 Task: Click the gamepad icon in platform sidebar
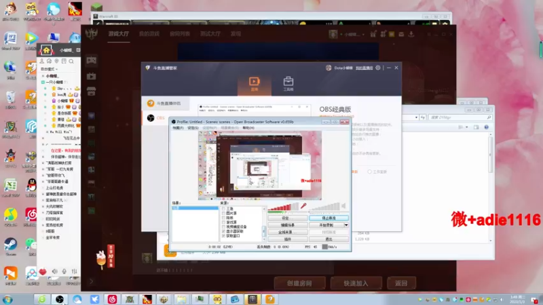tap(92, 60)
